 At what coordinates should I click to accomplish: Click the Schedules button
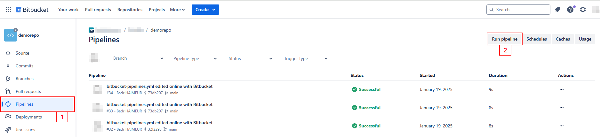537,39
